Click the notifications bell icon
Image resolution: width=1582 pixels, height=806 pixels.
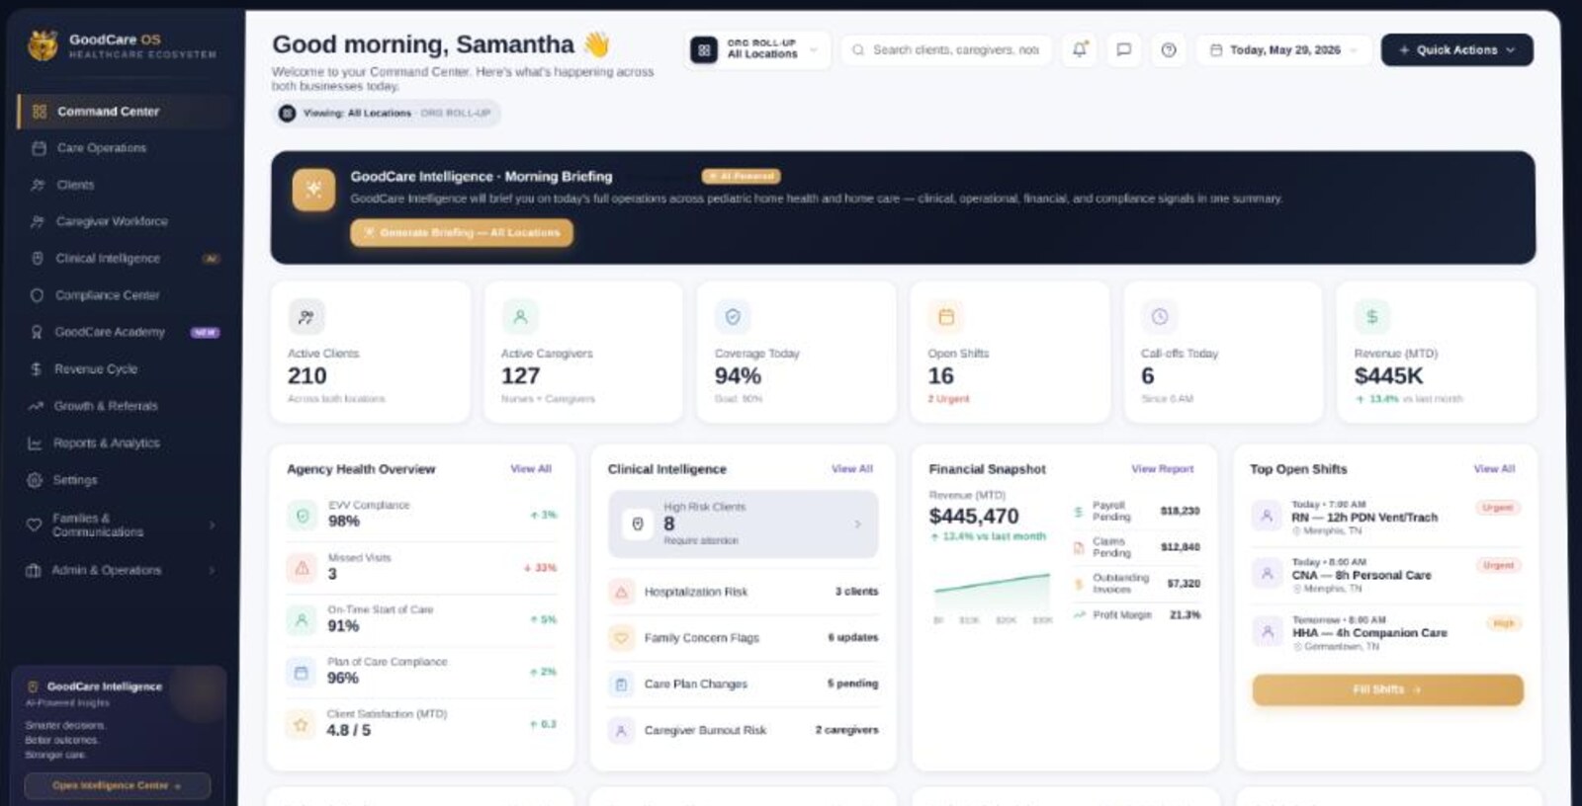coord(1080,49)
